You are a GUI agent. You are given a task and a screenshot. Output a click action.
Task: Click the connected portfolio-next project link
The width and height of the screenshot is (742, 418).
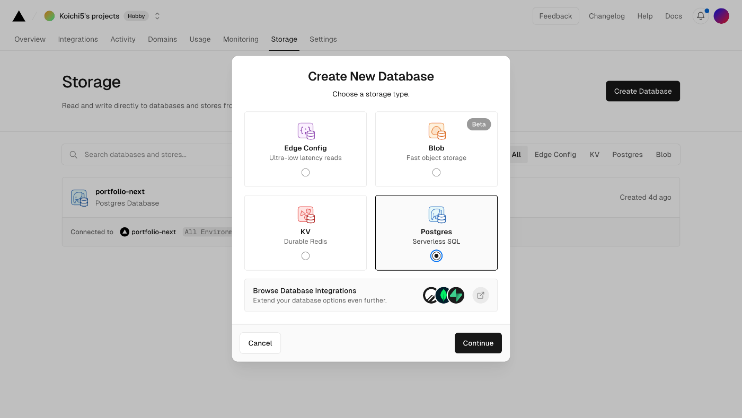point(154,232)
